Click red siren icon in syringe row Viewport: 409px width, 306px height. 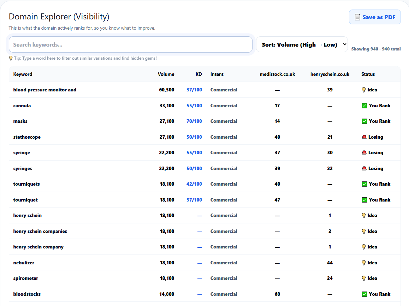tap(364, 152)
